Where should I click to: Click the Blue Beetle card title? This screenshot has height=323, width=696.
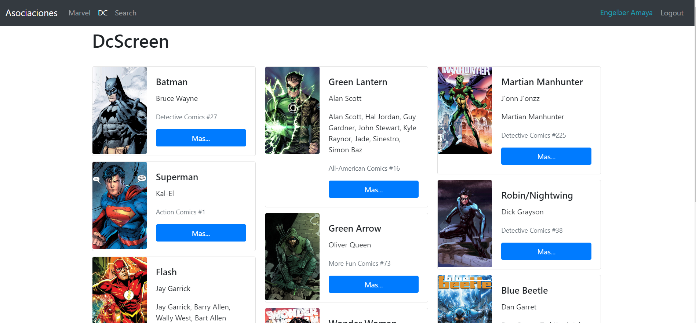tap(524, 290)
